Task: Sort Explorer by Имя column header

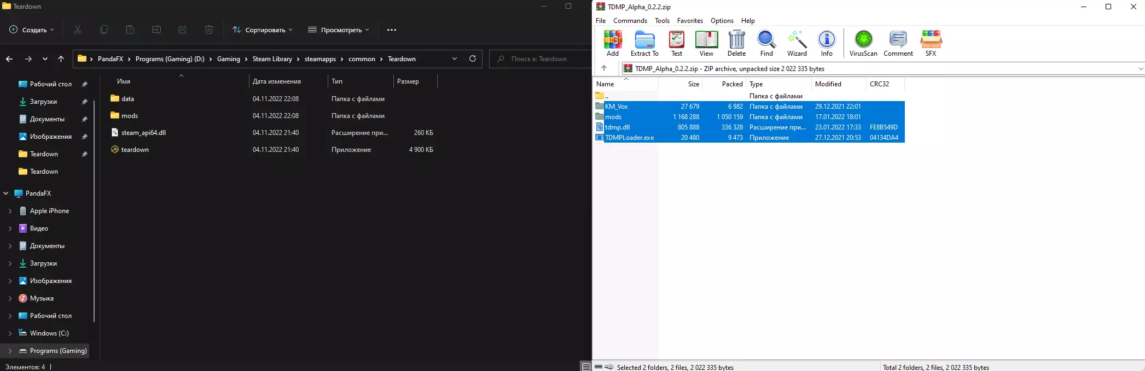Action: click(x=124, y=81)
